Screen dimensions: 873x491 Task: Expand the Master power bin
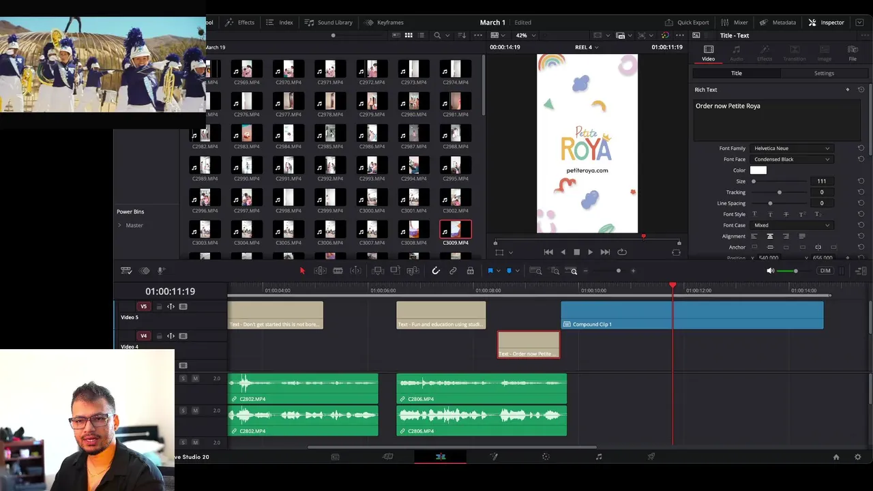pos(119,225)
